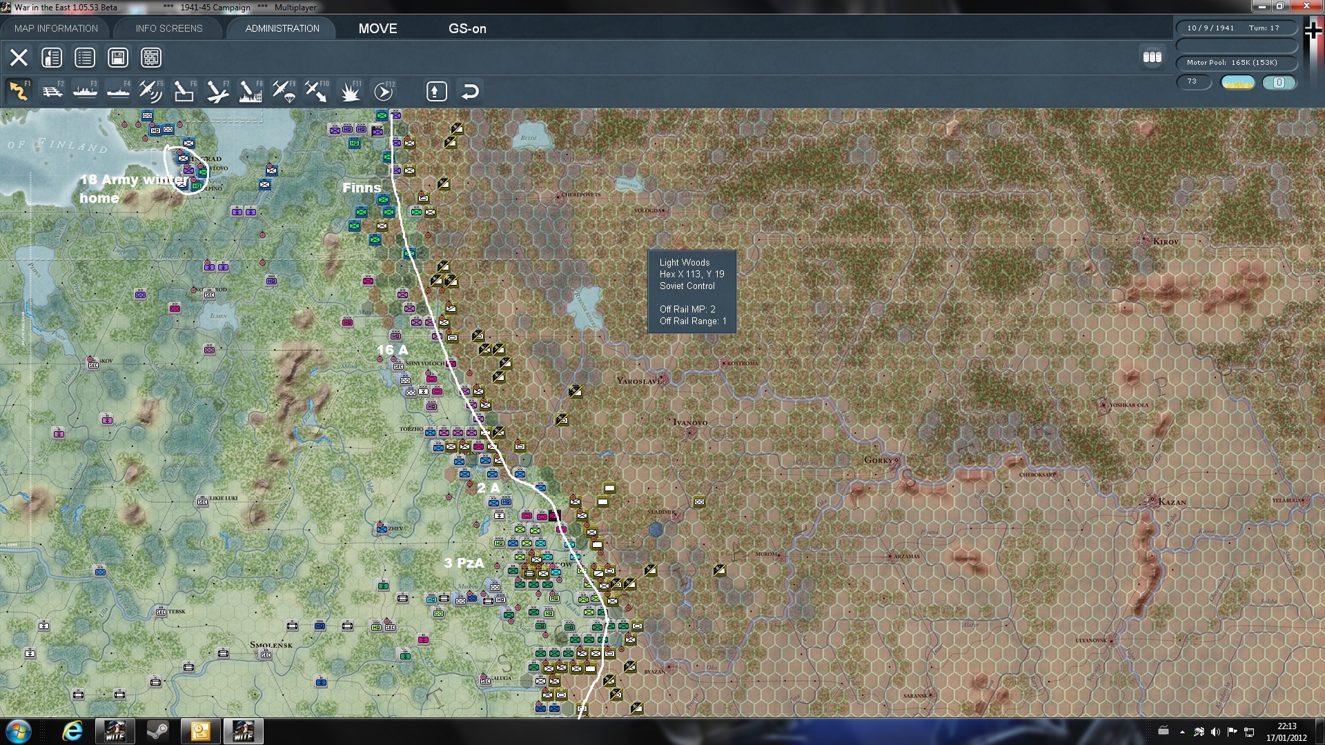Open the Windows Start menu
This screenshot has width=1325, height=745.
tap(19, 731)
